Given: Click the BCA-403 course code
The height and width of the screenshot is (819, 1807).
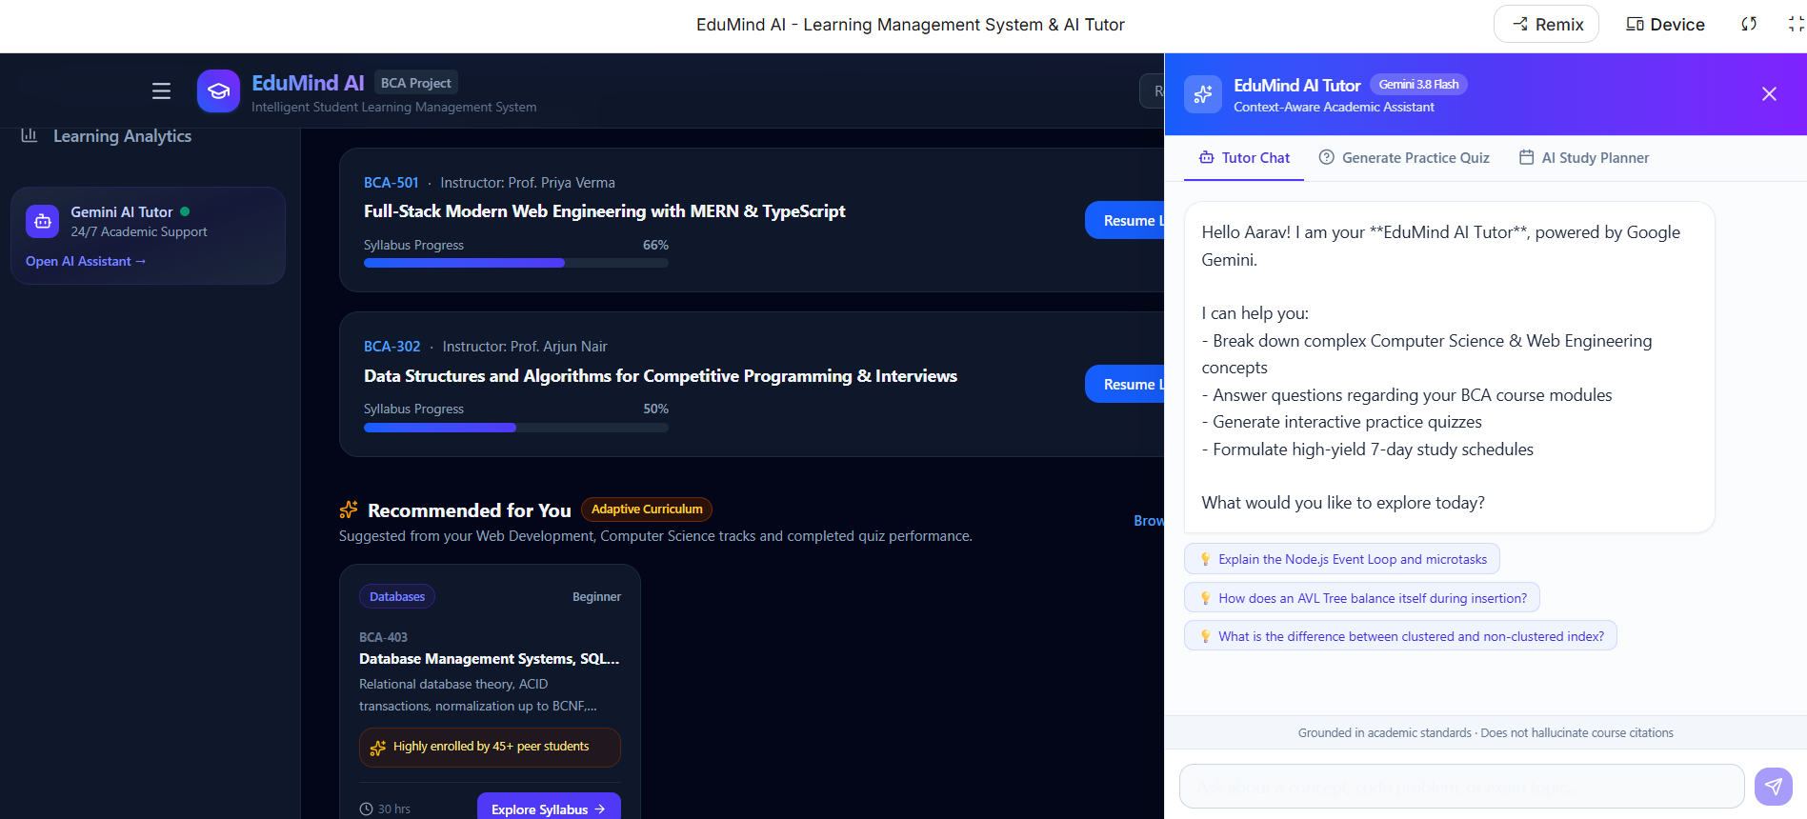Looking at the screenshot, I should [383, 637].
